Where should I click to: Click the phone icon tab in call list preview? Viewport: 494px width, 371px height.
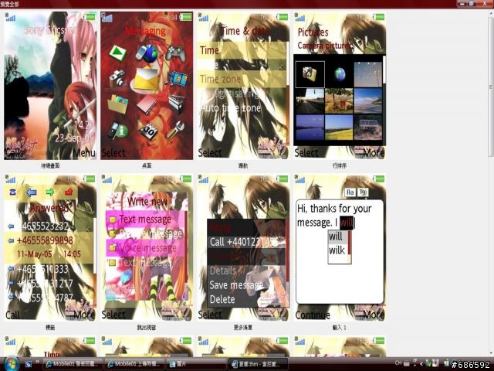pyautogui.click(x=12, y=192)
